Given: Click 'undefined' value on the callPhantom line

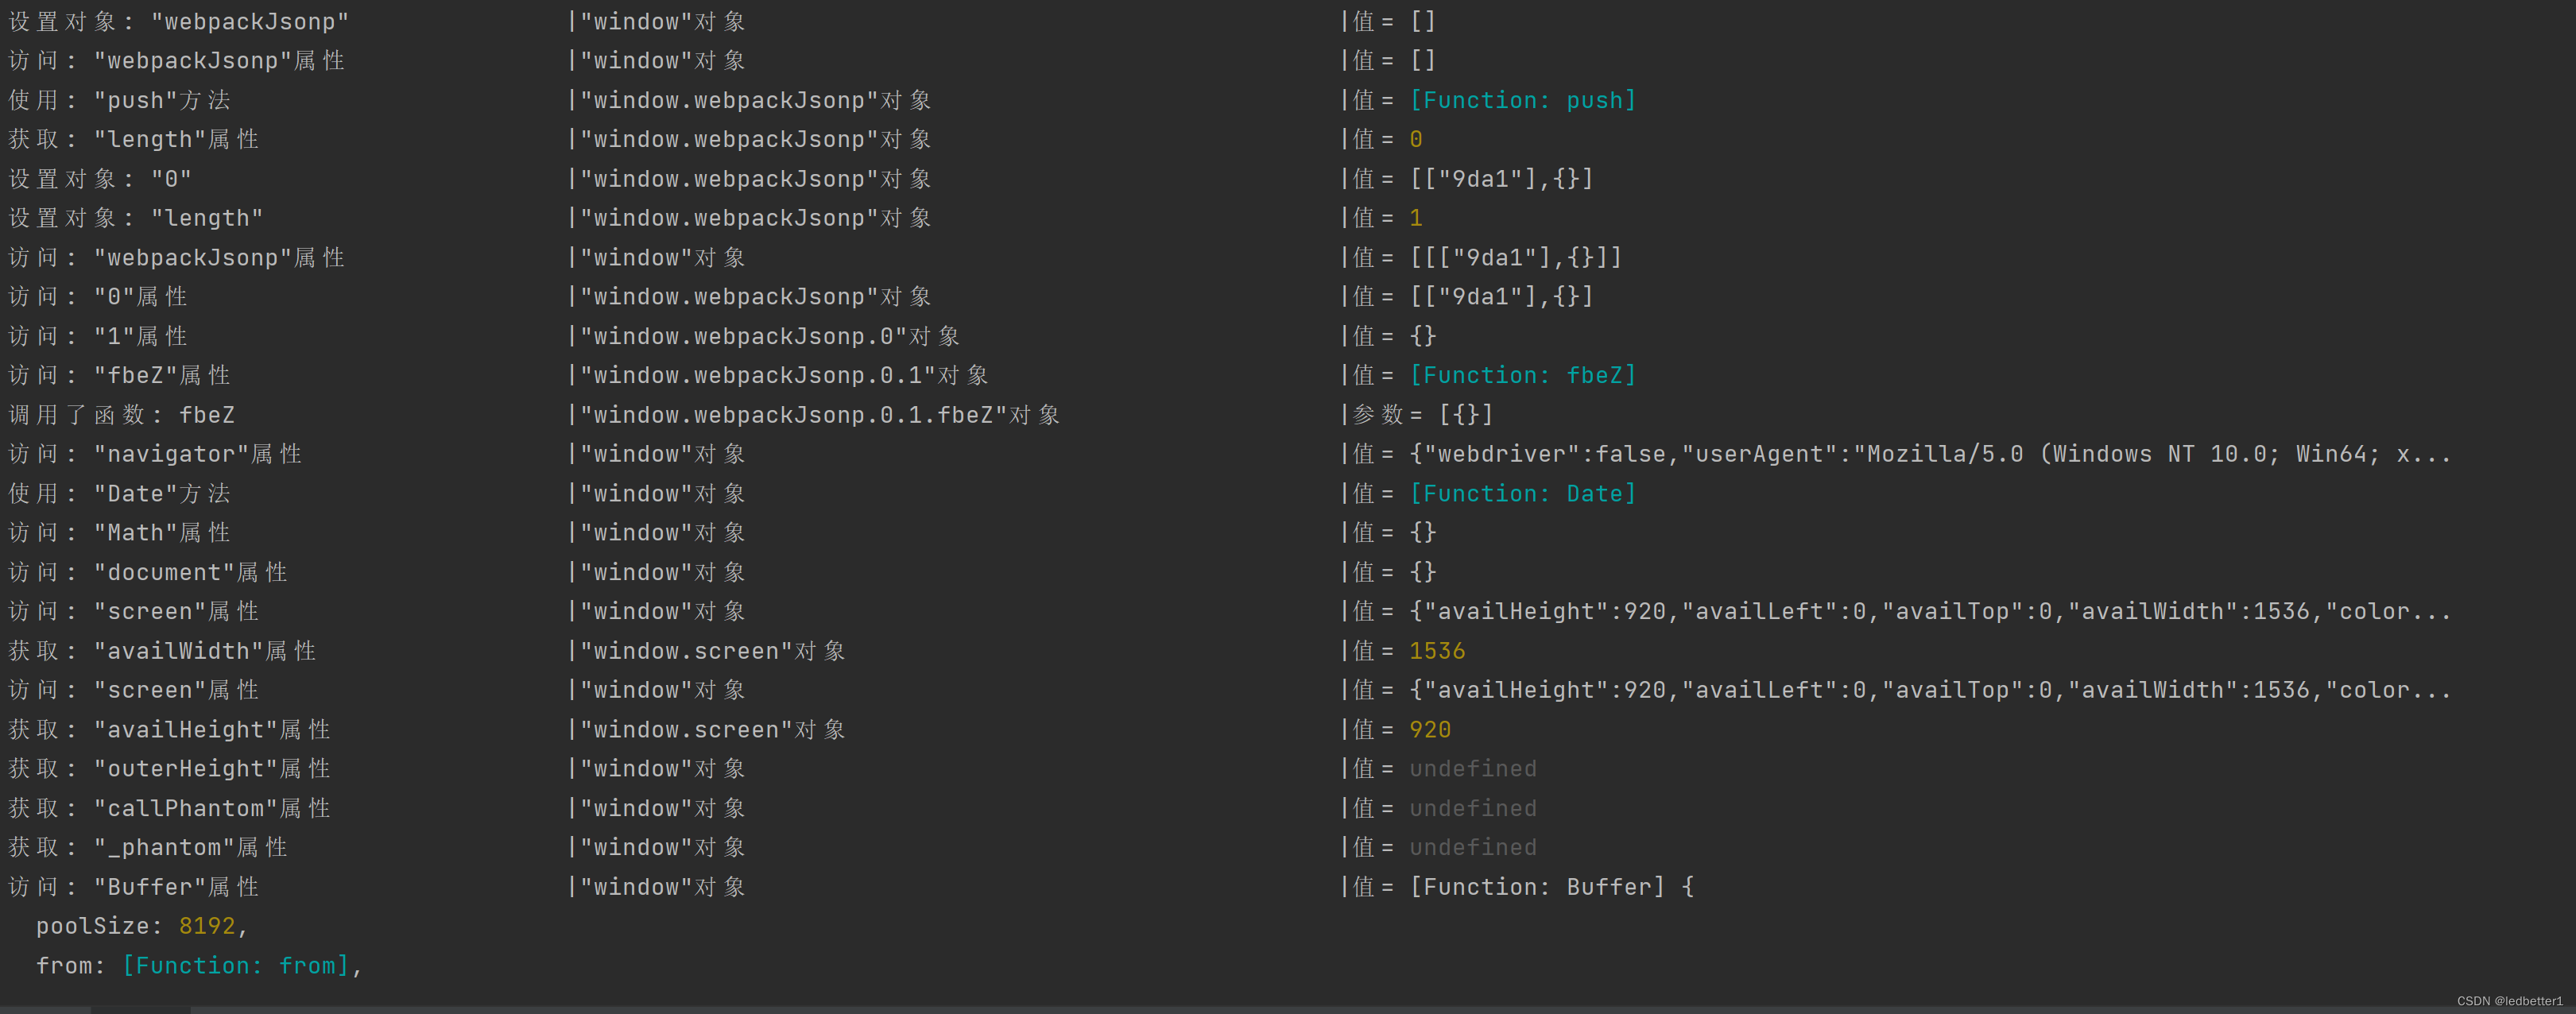Looking at the screenshot, I should (x=1473, y=808).
